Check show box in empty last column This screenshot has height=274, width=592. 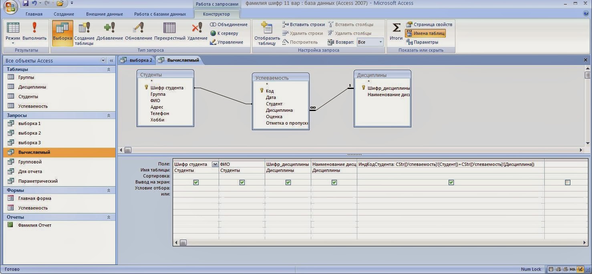click(568, 182)
